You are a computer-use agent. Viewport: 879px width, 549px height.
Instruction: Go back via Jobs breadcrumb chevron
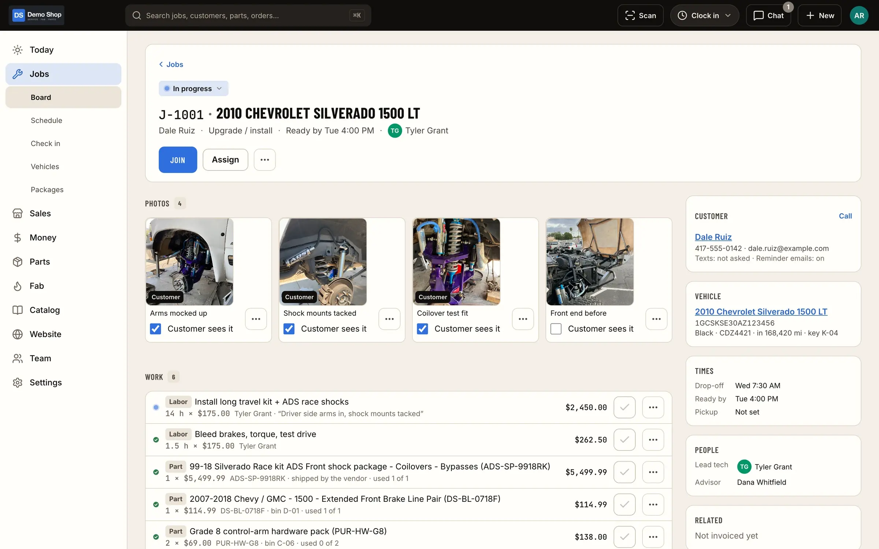171,64
